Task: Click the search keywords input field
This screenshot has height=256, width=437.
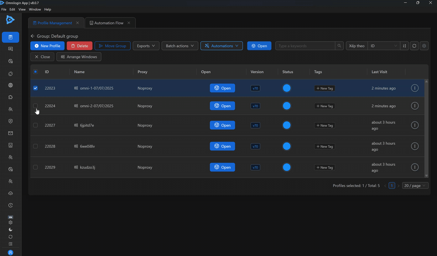Action: point(305,46)
